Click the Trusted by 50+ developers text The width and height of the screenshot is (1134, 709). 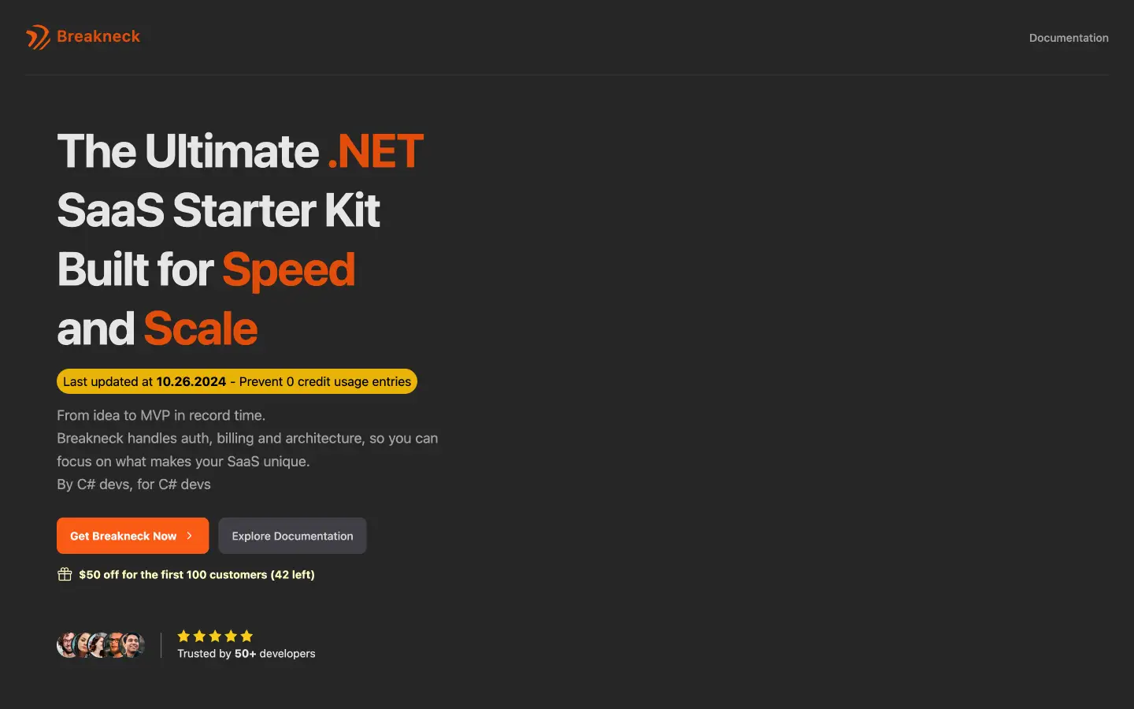coord(246,653)
